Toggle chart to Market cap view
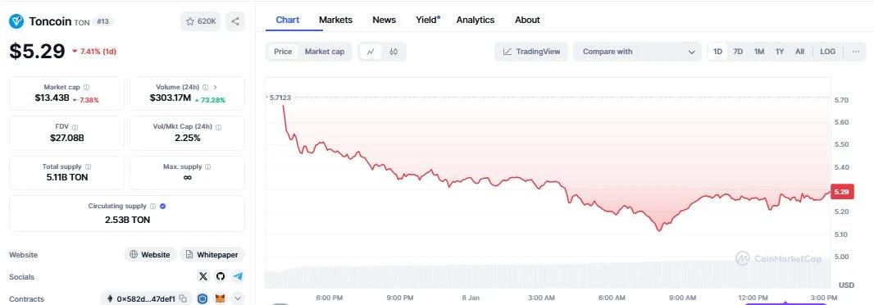The image size is (874, 305). pyautogui.click(x=325, y=52)
